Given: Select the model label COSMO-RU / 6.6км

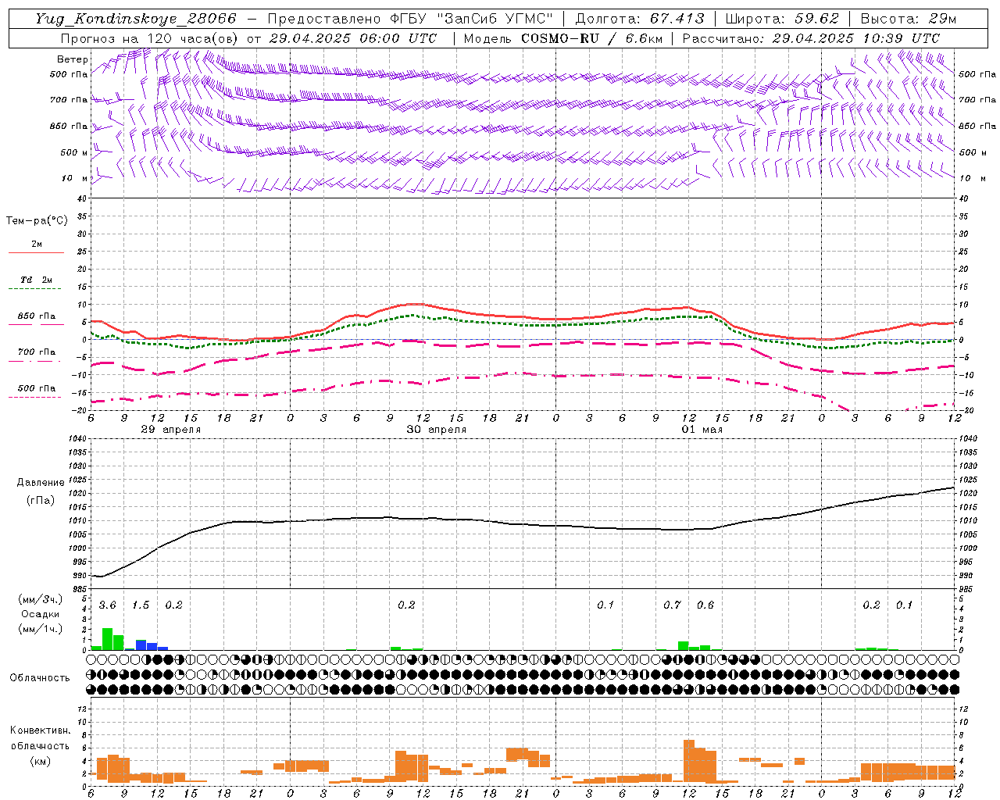Looking at the screenshot, I should (x=592, y=38).
